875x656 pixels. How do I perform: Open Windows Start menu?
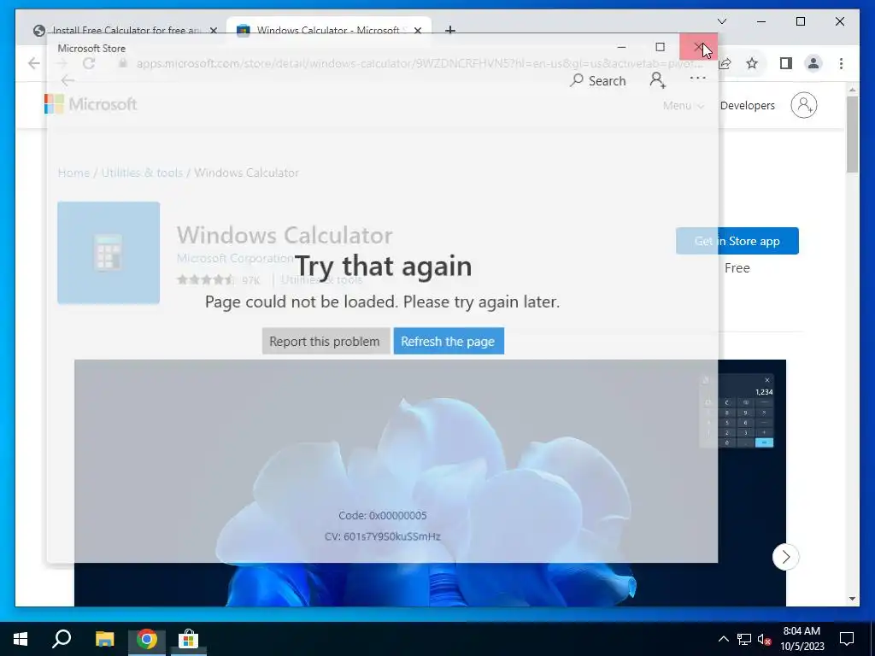21,639
